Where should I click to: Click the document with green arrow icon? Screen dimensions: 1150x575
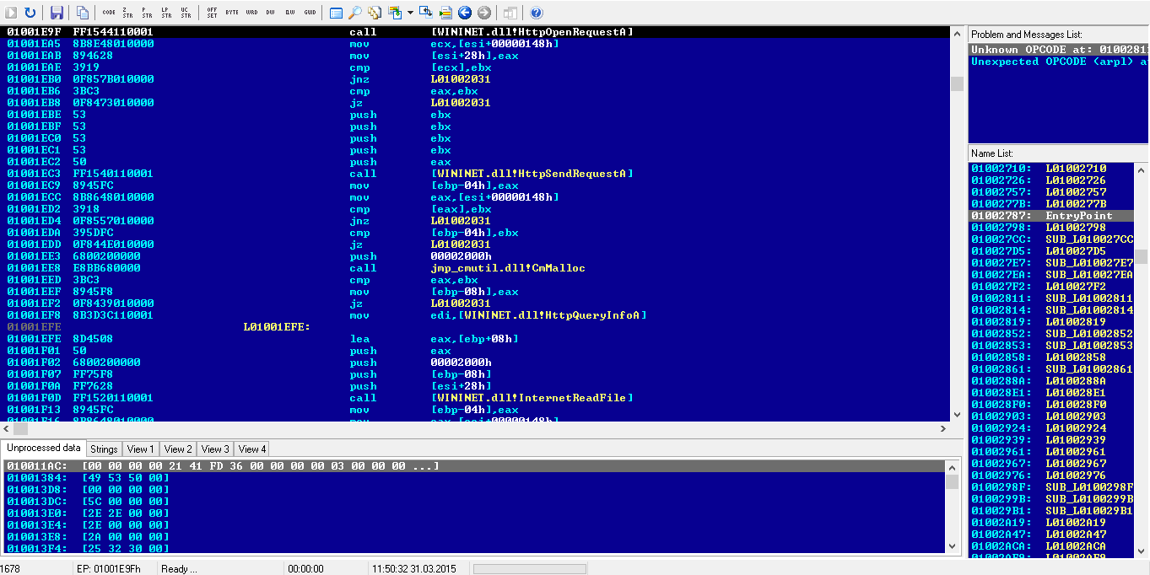coord(445,13)
